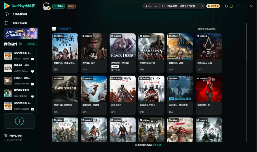Click the 兑换码 redeem code button

click(x=59, y=6)
